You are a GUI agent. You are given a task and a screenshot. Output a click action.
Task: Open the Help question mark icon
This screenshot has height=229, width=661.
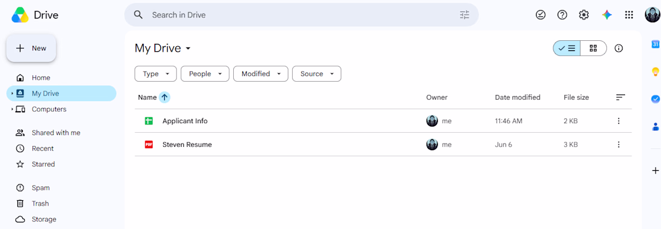[x=562, y=15]
